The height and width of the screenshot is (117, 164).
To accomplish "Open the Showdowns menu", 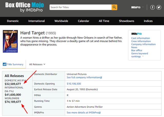I will click(127, 21).
